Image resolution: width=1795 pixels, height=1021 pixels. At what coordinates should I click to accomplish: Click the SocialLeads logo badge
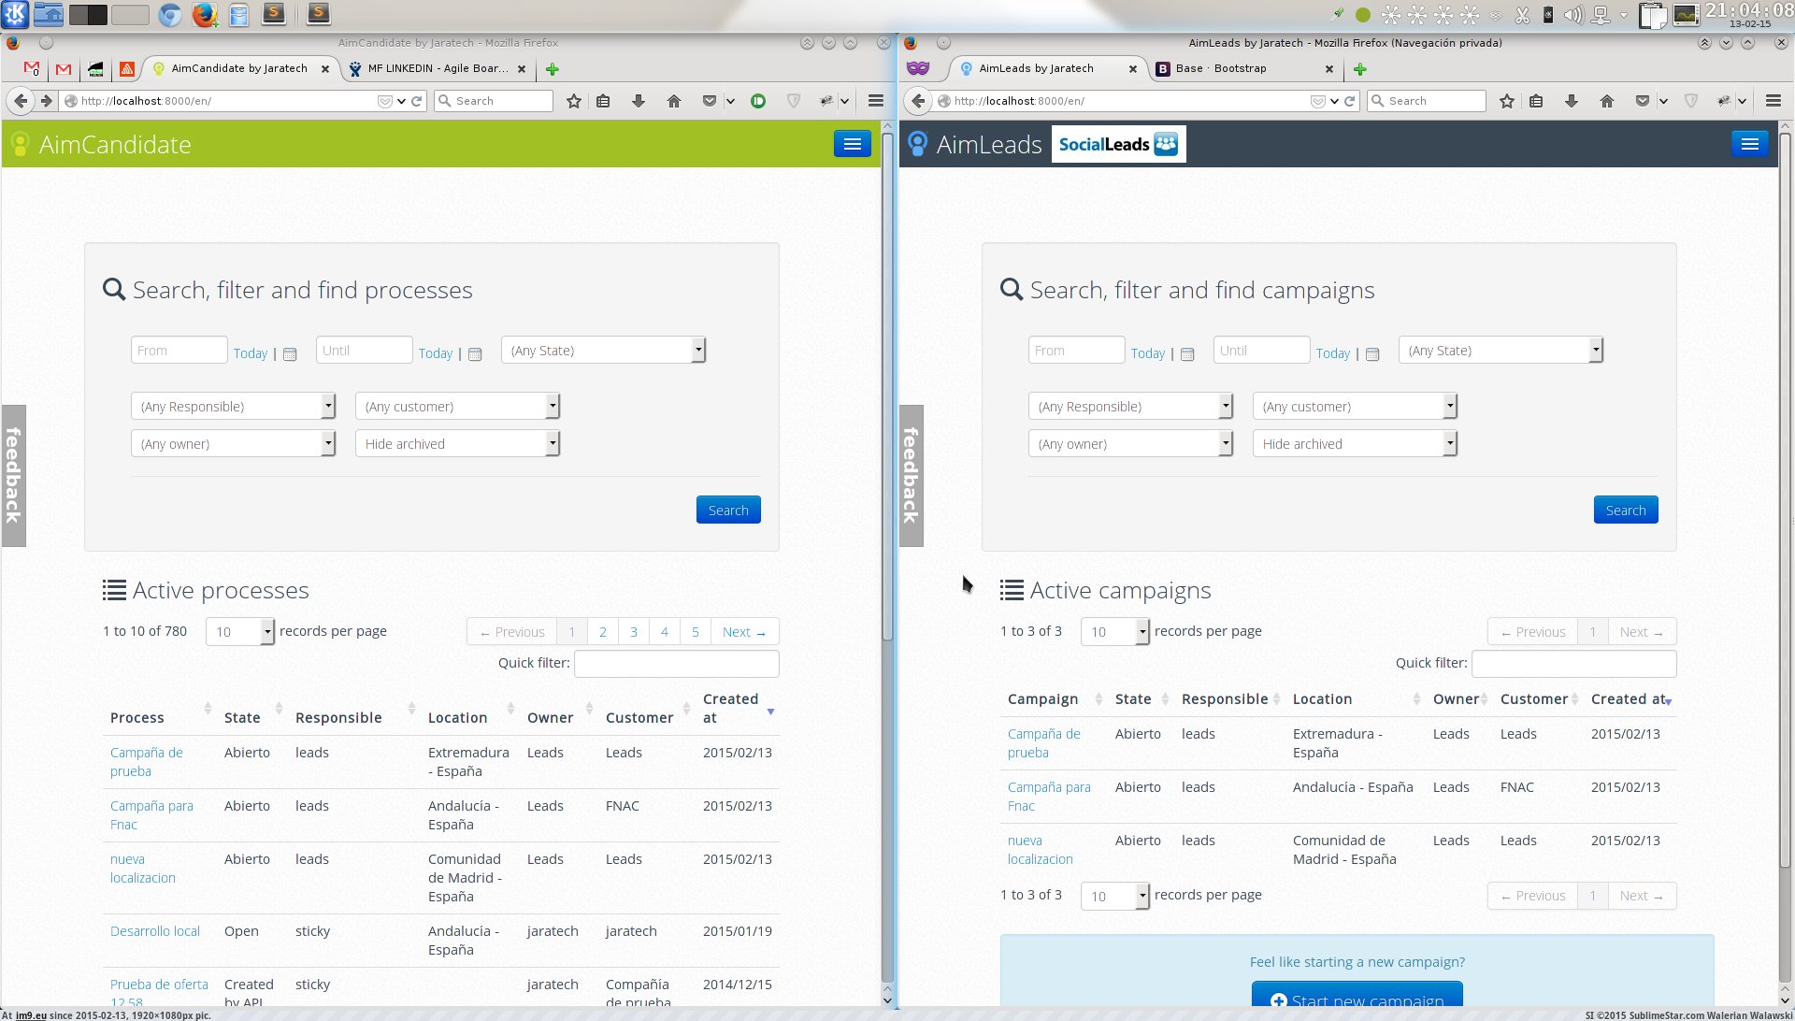1118,144
